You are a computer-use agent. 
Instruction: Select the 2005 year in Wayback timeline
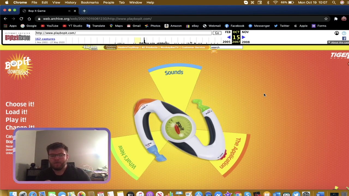click(227, 42)
